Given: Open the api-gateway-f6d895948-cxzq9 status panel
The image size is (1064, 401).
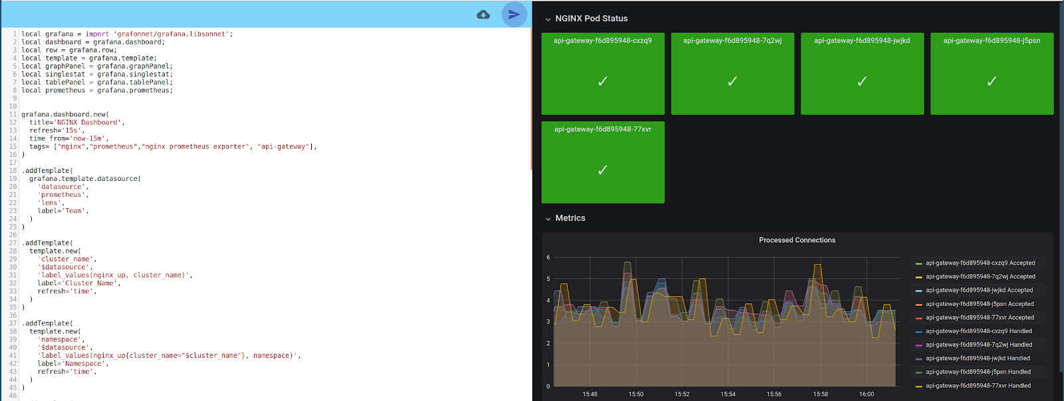Looking at the screenshot, I should tap(602, 74).
